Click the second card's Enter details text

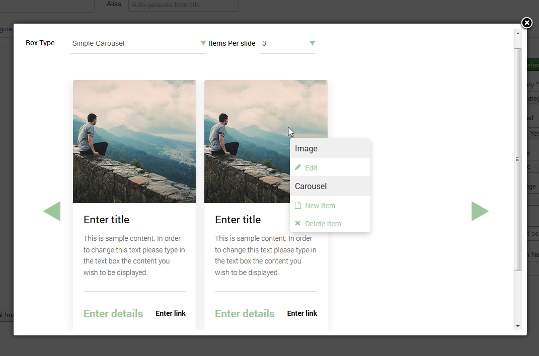pos(245,313)
